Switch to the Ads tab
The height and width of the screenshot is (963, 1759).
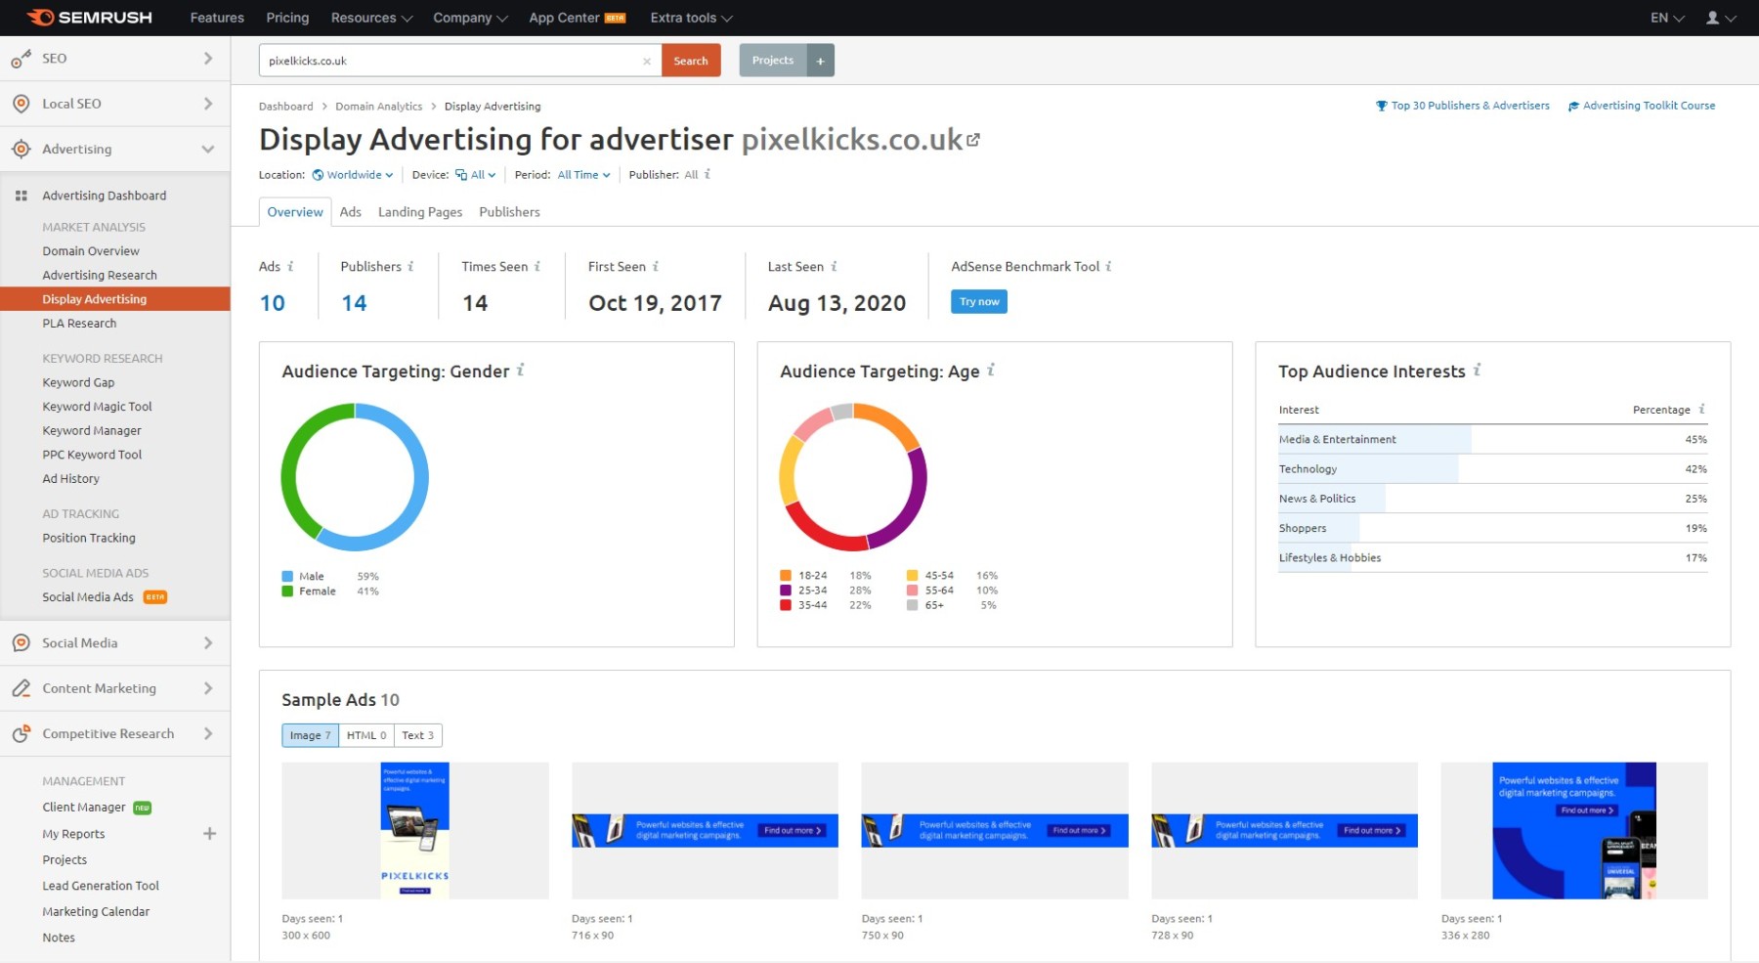[x=351, y=212]
